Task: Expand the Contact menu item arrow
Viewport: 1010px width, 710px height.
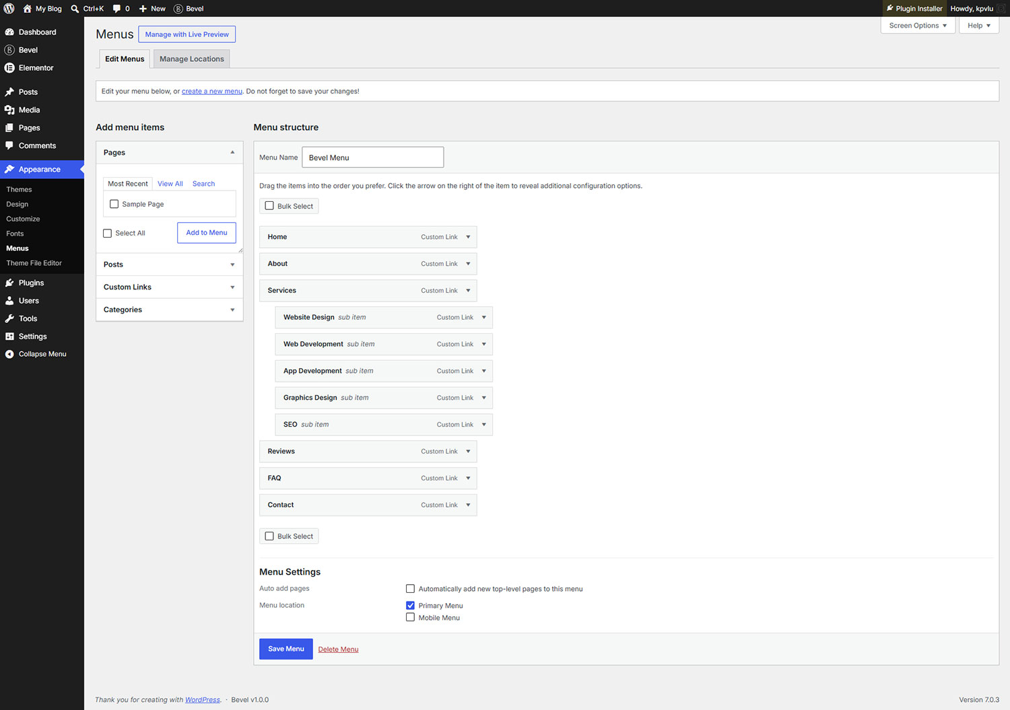Action: (x=468, y=505)
